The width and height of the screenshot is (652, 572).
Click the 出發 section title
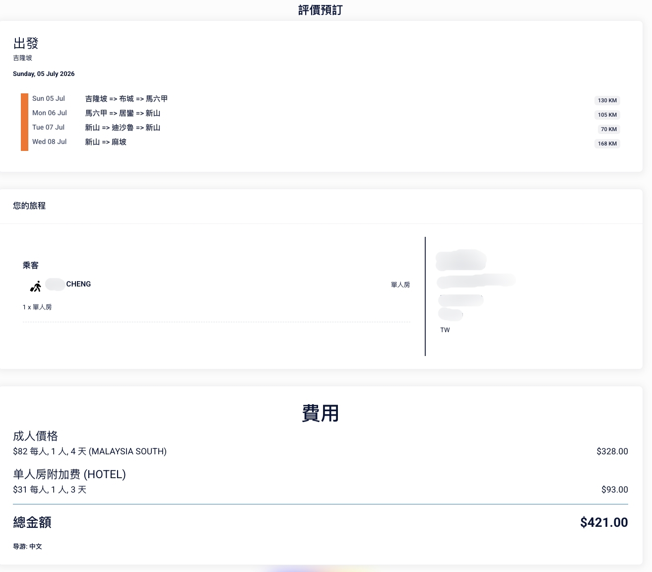point(26,43)
